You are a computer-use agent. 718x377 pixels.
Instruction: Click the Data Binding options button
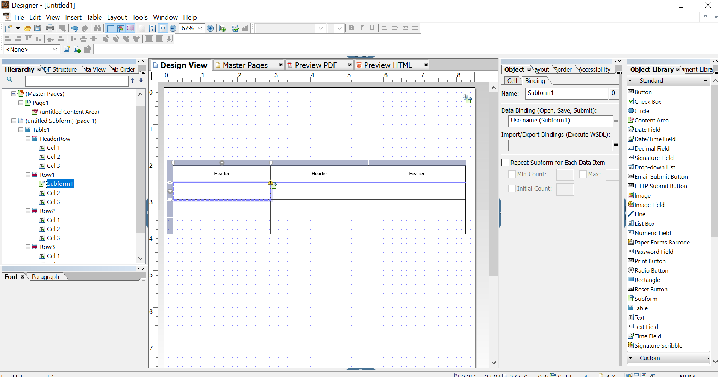click(x=617, y=120)
